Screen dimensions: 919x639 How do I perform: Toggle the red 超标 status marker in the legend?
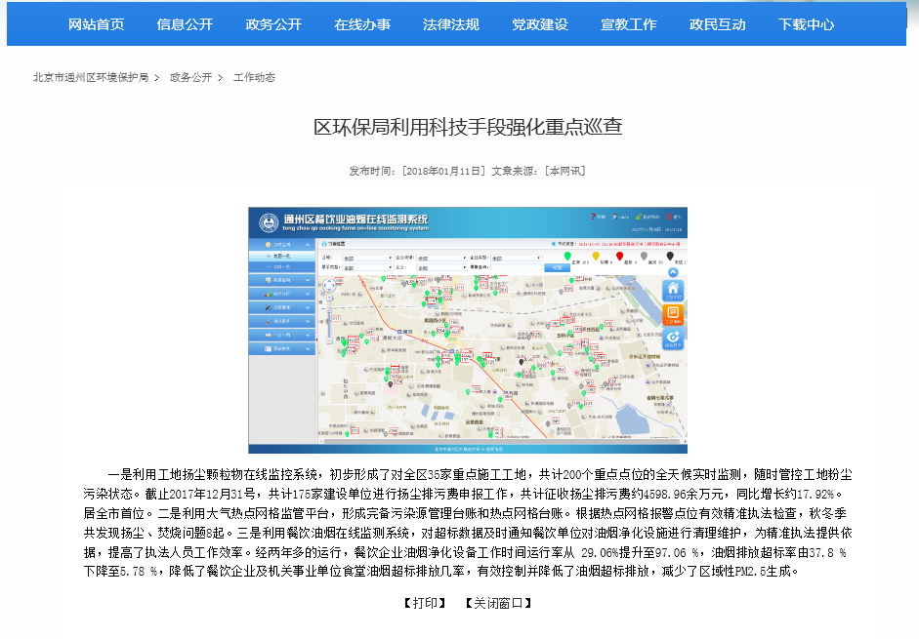tap(620, 257)
